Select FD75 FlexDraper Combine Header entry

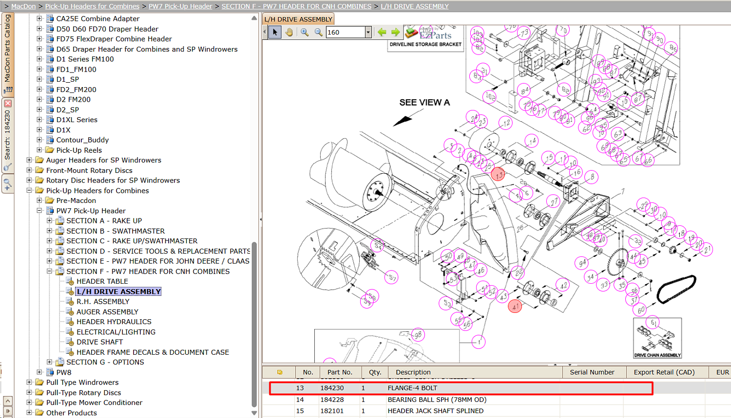[114, 39]
